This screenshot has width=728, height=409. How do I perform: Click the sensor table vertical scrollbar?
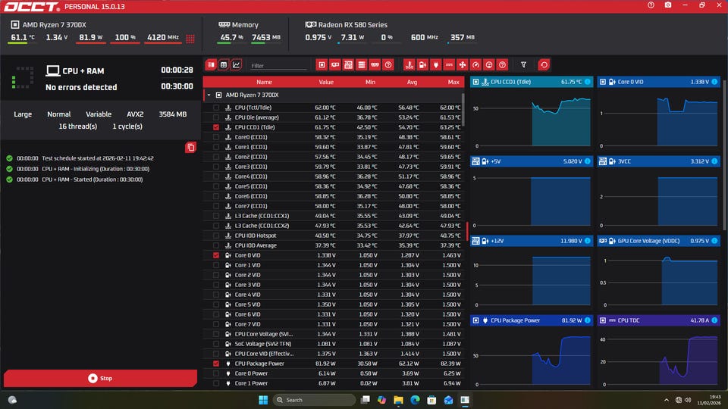coord(463,109)
